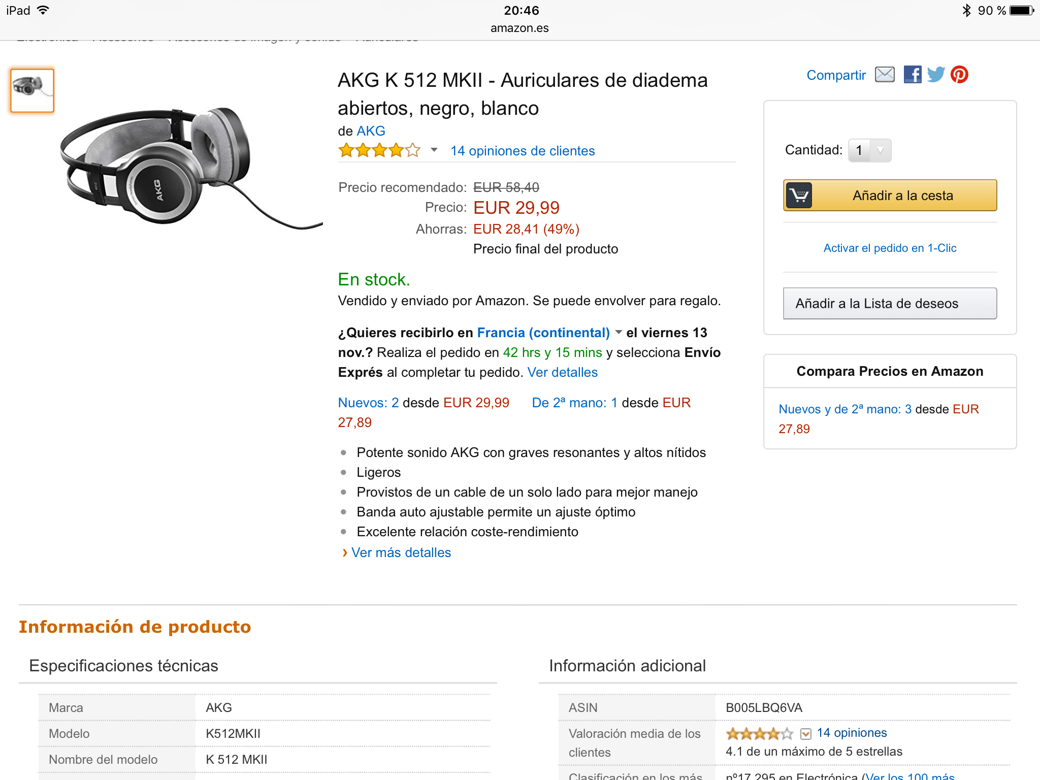Viewport: 1040px width, 780px height.
Task: Open the Francia (continental) destination dropdown
Action: point(618,333)
